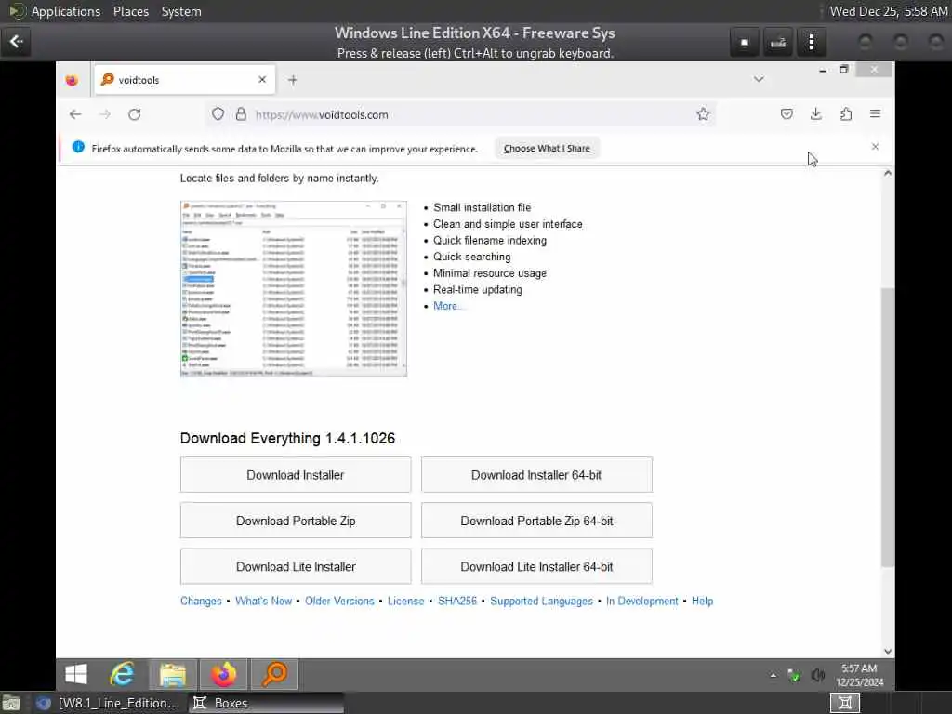Click Download Lite Installer button
952x714 pixels.
(296, 566)
